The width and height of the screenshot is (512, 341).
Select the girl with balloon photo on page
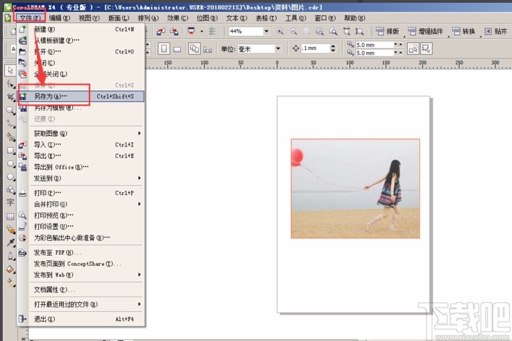click(355, 189)
